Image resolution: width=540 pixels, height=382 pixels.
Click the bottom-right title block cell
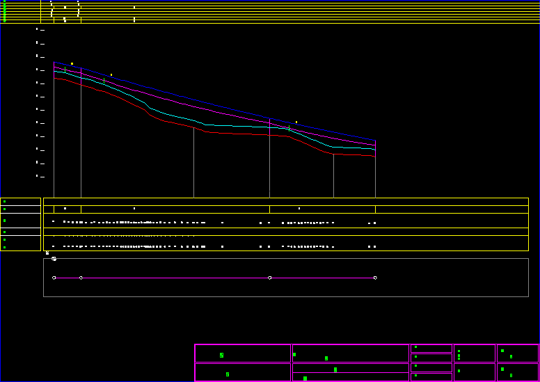coord(518,372)
